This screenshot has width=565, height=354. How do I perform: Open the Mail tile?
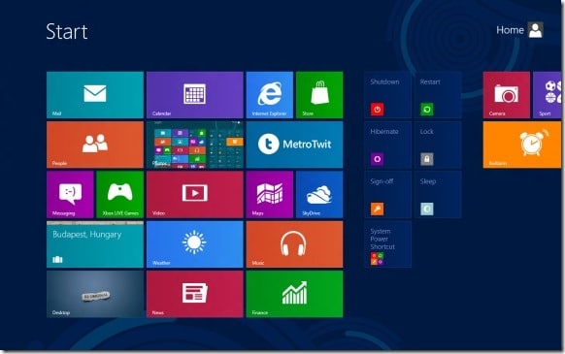pyautogui.click(x=95, y=95)
